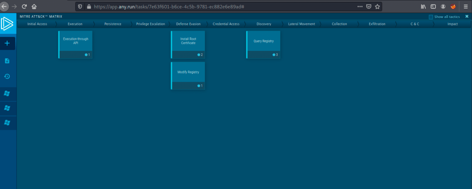The height and width of the screenshot is (189, 472).
Task: Toggle the browser sidebar view icon
Action: 433,6
